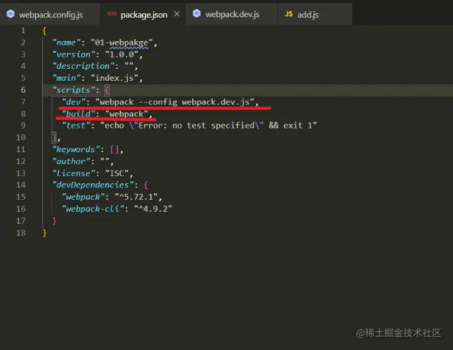Click the "webpack --config webpack.dev.js" value

click(x=175, y=102)
